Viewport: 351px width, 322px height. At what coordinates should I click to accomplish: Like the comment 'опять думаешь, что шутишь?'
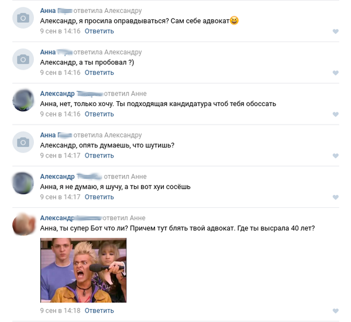[x=335, y=156]
